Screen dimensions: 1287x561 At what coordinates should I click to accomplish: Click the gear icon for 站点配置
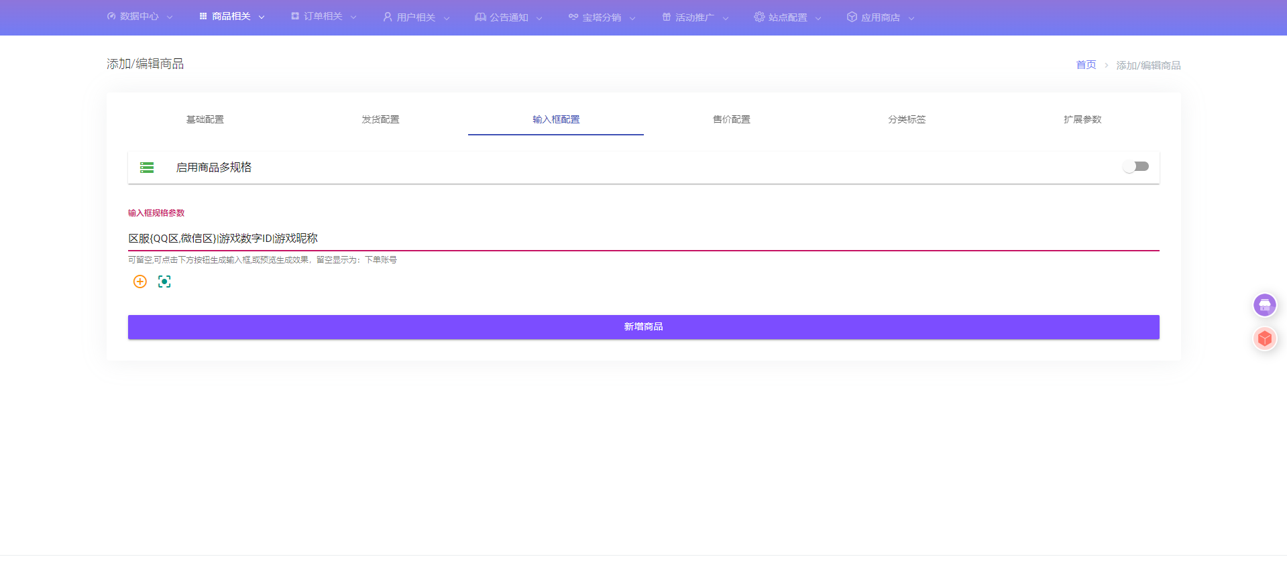coord(759,17)
